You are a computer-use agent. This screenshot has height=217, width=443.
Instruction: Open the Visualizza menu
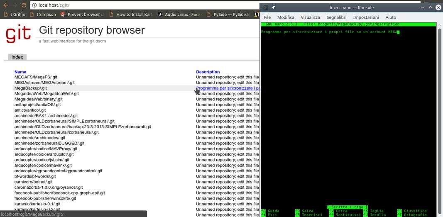click(310, 17)
